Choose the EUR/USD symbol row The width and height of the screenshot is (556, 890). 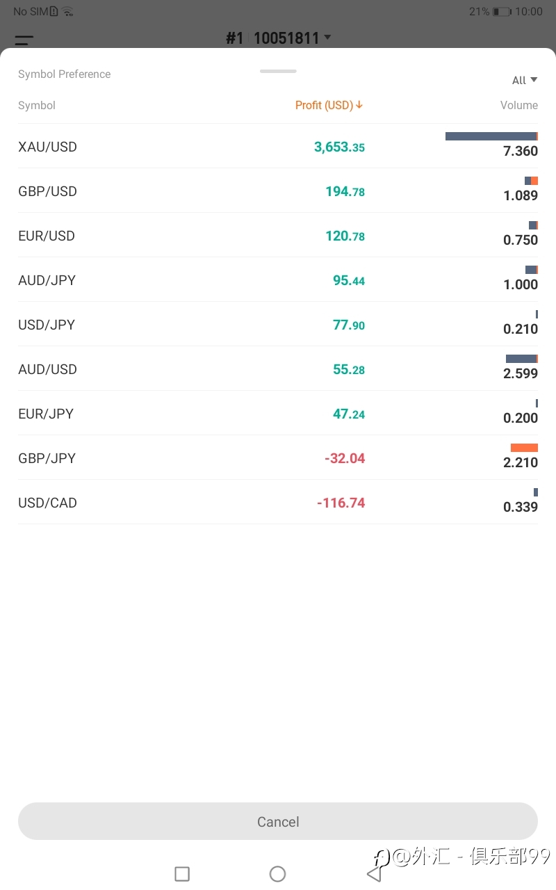coord(278,235)
